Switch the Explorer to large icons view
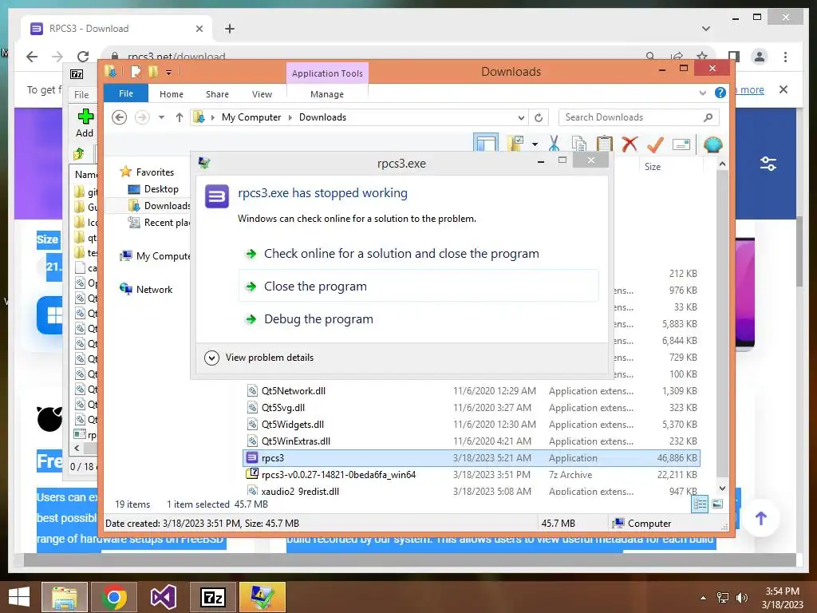Screen dimensions: 817x613 point(717,504)
